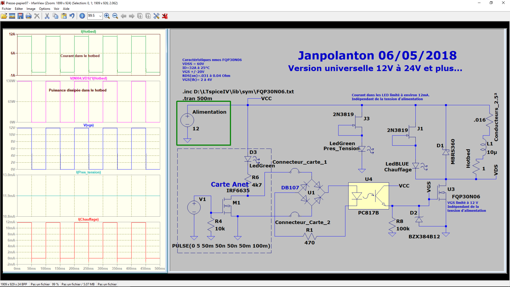Save image with floppy disk icon

point(20,16)
